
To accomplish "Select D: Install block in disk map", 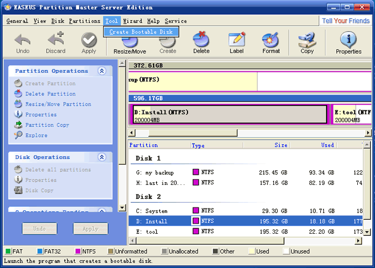I will 230,115.
